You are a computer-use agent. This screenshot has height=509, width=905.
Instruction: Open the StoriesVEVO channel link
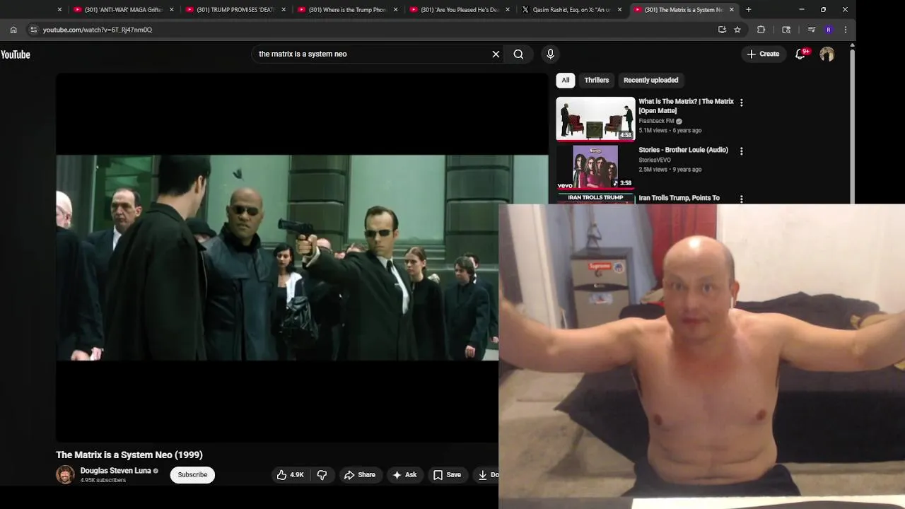click(x=655, y=160)
